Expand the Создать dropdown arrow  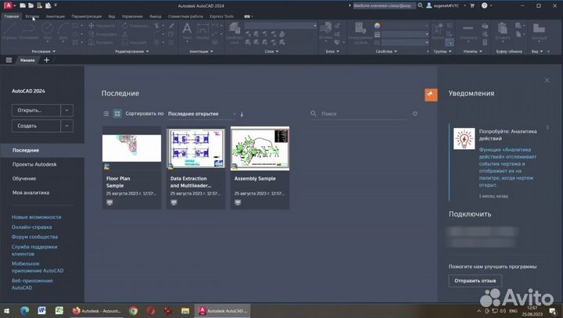[x=67, y=126]
